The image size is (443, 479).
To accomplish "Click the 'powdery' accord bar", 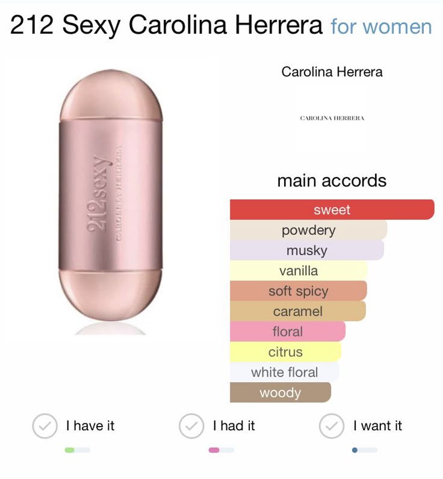I will [x=308, y=230].
